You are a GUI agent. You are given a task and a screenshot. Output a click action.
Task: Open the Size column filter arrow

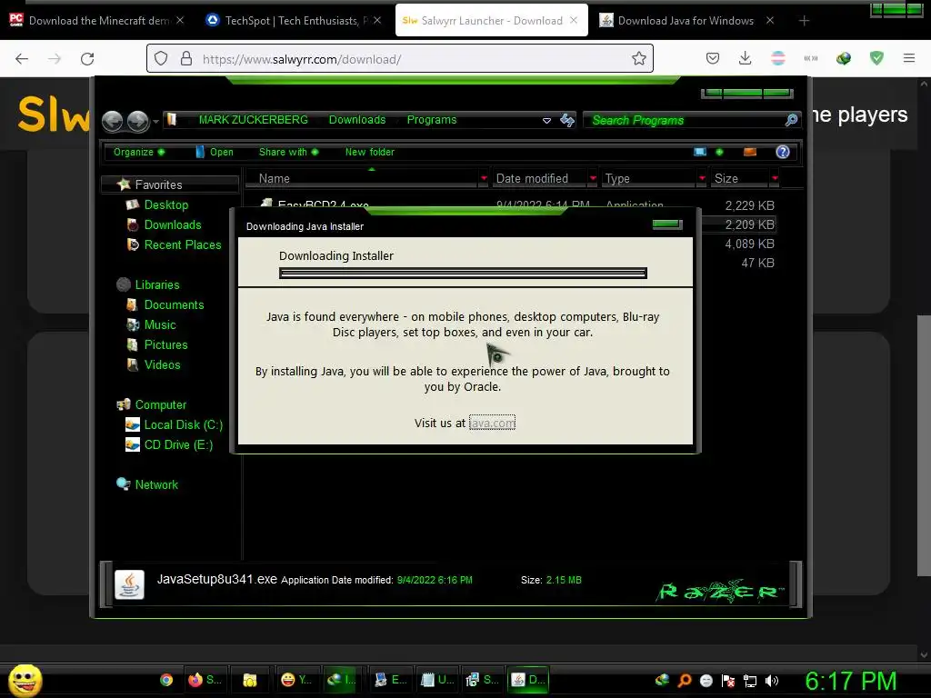[x=775, y=178]
